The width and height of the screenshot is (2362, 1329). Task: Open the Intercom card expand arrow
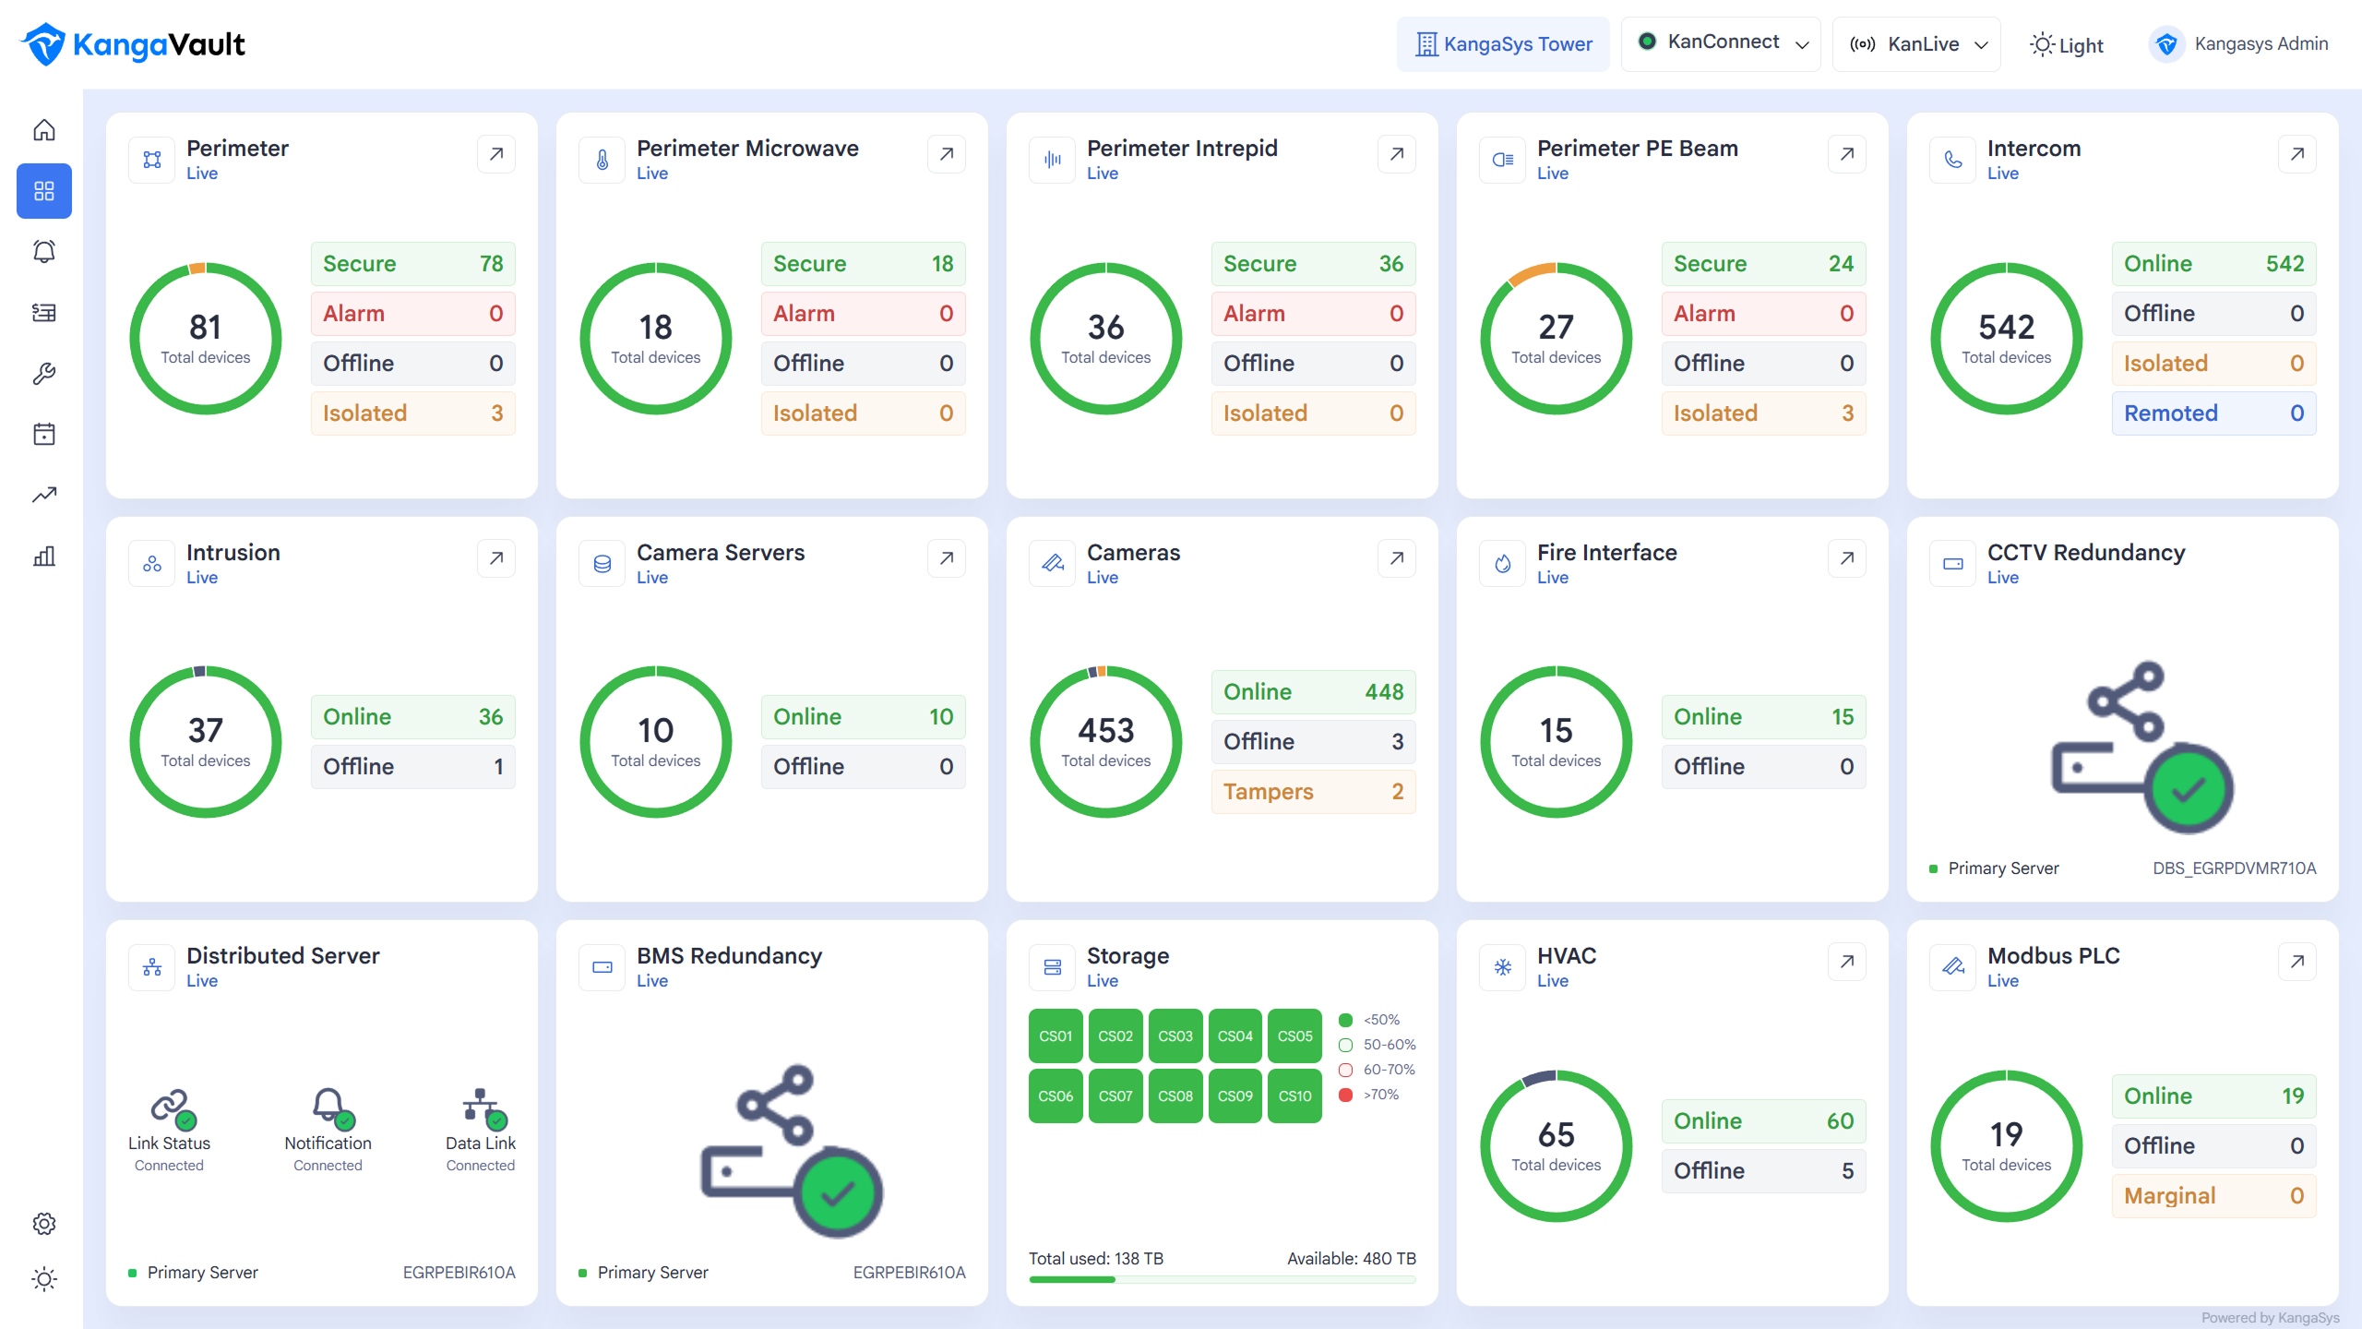click(2297, 154)
